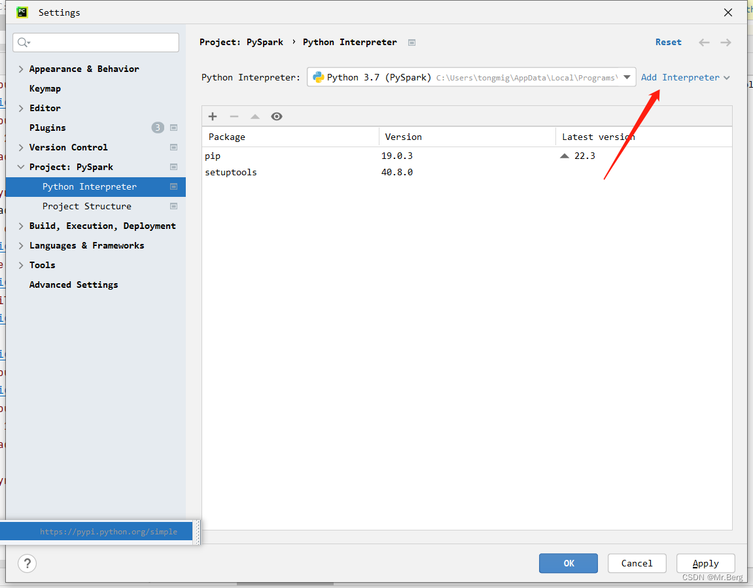
Task: Click the OK button
Action: [x=568, y=563]
